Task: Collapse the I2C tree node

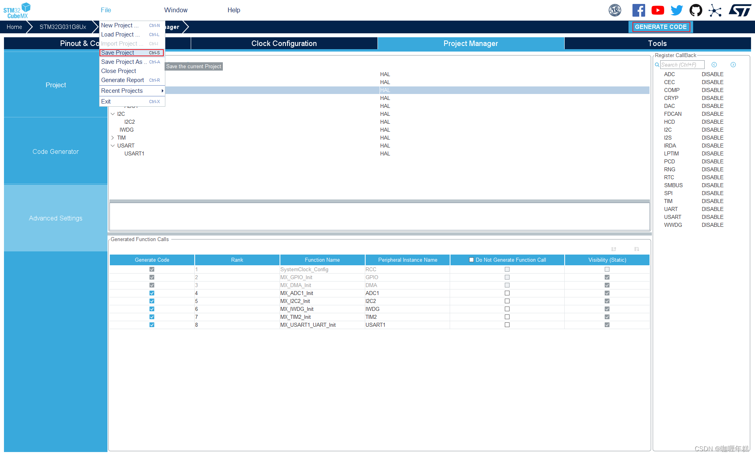Action: [113, 114]
